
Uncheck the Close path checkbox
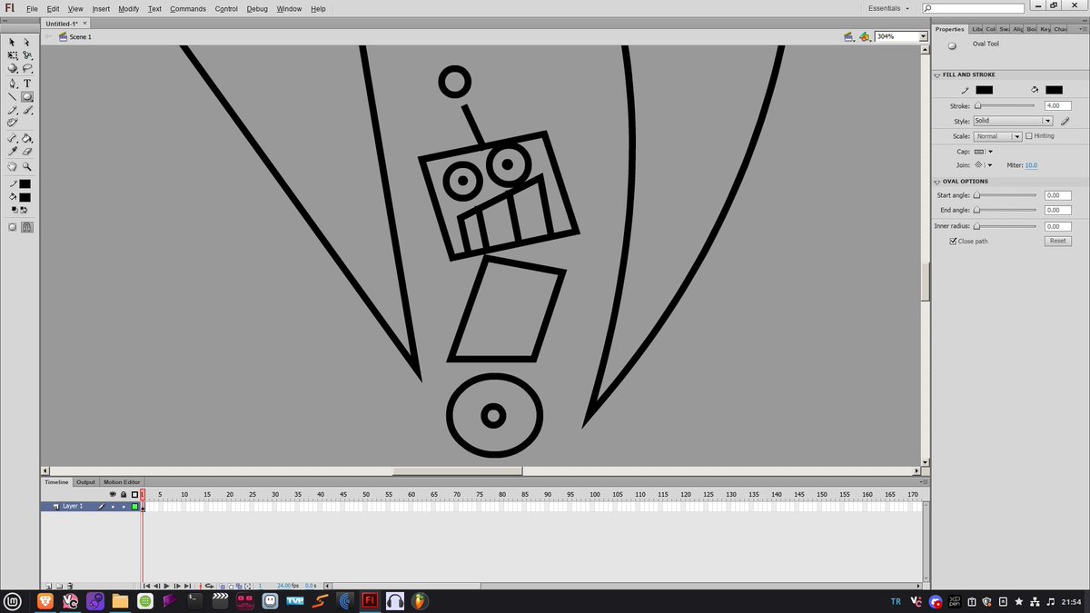pyautogui.click(x=952, y=242)
